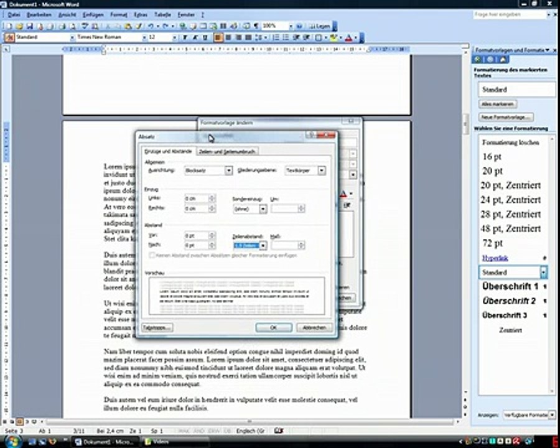Open Standard style arrow in formatting list

pos(543,273)
